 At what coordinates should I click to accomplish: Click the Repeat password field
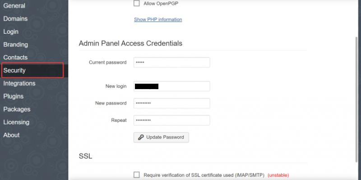click(171, 121)
